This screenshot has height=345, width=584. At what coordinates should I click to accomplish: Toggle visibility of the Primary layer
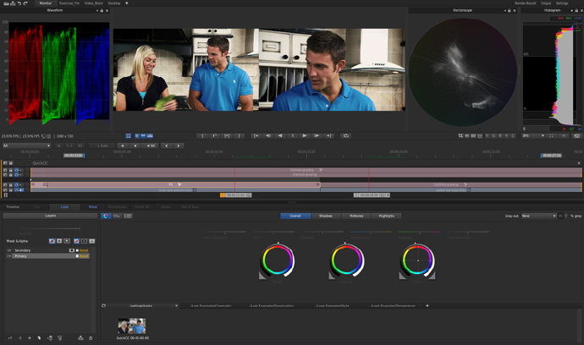coord(9,255)
